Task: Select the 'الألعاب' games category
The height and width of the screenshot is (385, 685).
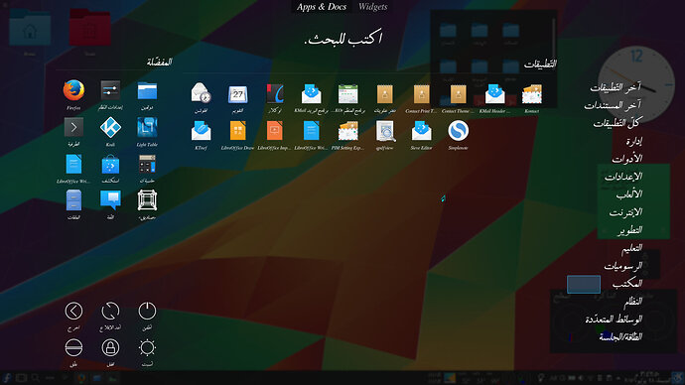Action: [x=629, y=194]
